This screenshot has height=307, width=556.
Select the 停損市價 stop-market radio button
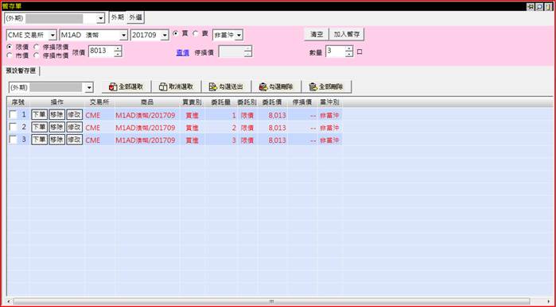36,56
